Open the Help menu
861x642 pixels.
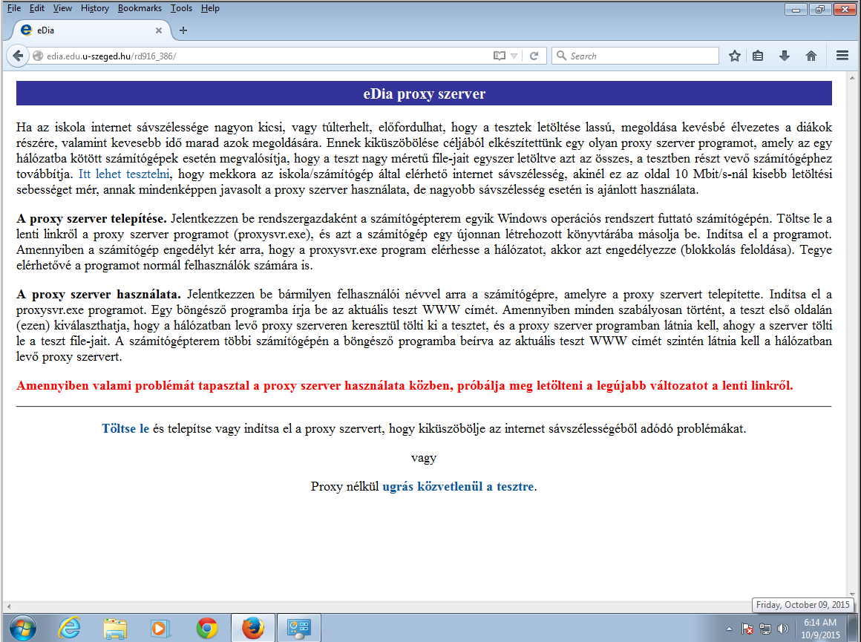[x=210, y=8]
